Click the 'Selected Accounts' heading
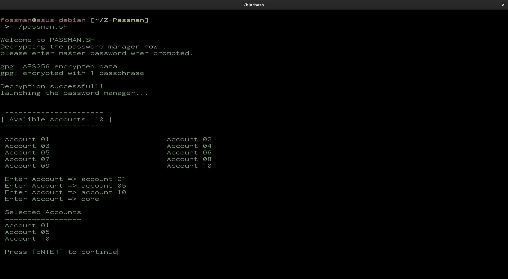 click(43, 212)
